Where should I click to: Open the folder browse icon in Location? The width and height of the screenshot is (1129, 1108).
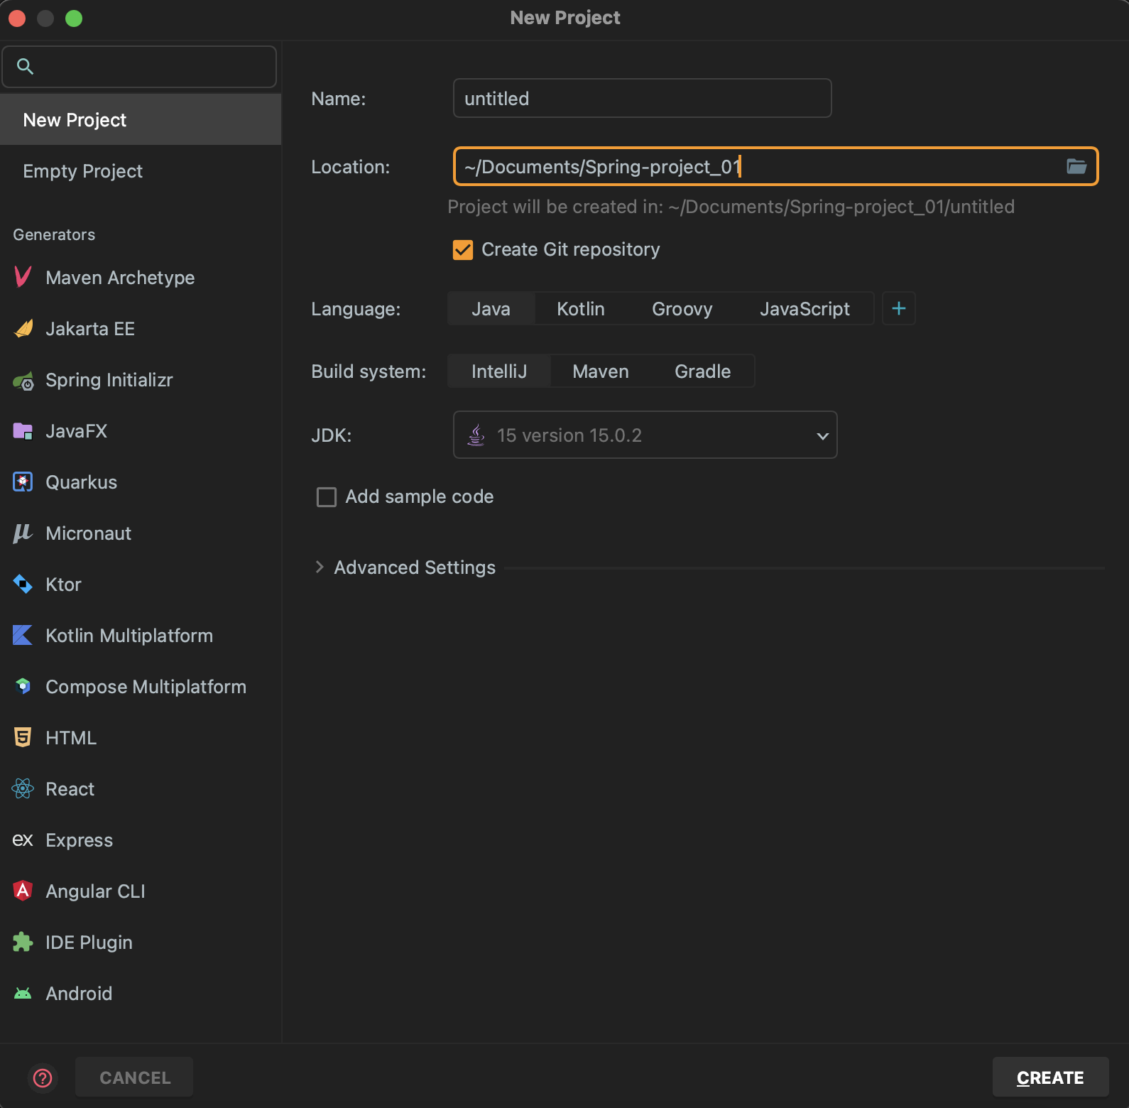pos(1076,166)
